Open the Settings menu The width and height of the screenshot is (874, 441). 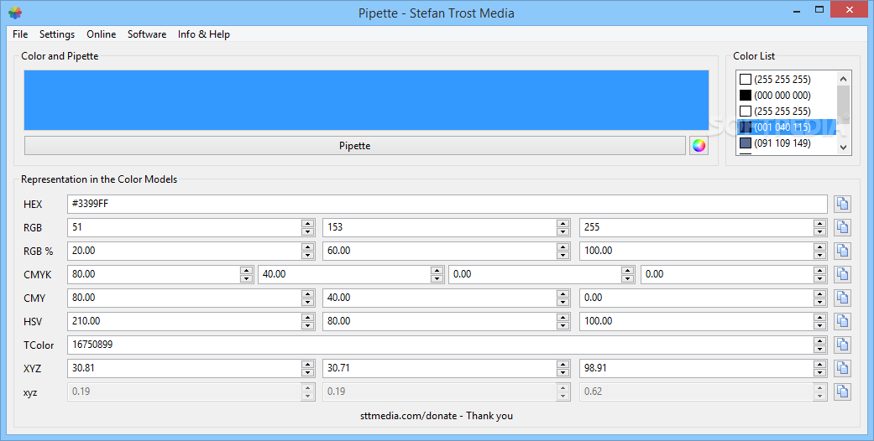[57, 34]
